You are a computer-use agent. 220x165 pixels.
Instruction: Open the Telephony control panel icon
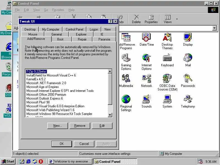pyautogui.click(x=188, y=101)
